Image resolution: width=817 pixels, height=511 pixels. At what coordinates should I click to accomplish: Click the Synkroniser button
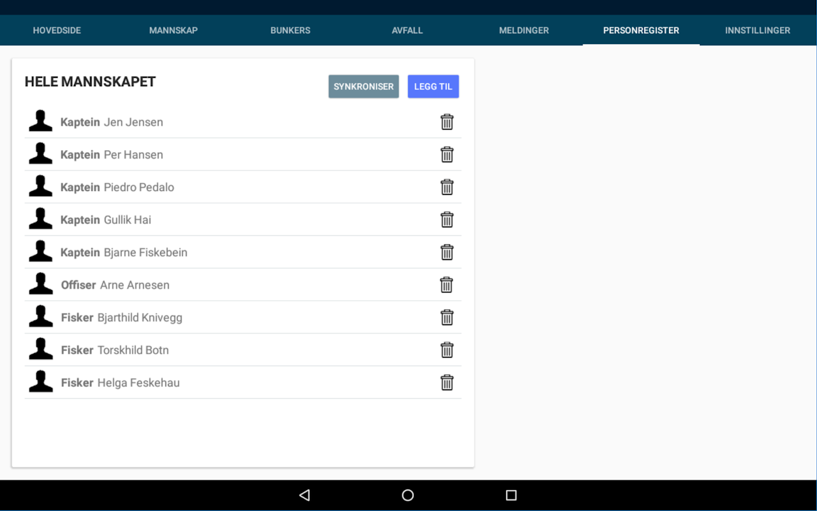(363, 86)
